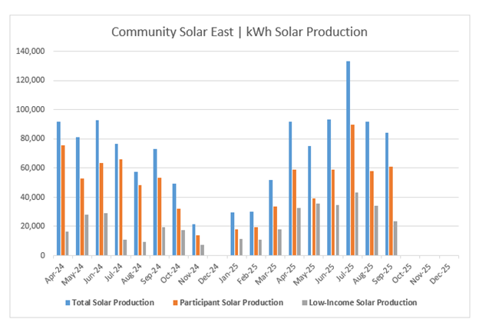Click the blue Total bar for Apr-24
Viewport: 479px width, 326px height.
click(x=58, y=188)
